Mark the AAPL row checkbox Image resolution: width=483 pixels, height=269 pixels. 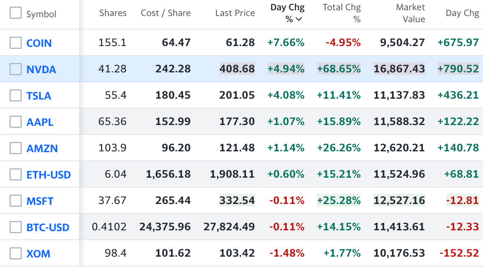tap(16, 122)
